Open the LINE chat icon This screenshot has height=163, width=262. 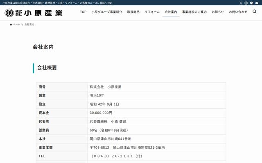(x=251, y=3)
